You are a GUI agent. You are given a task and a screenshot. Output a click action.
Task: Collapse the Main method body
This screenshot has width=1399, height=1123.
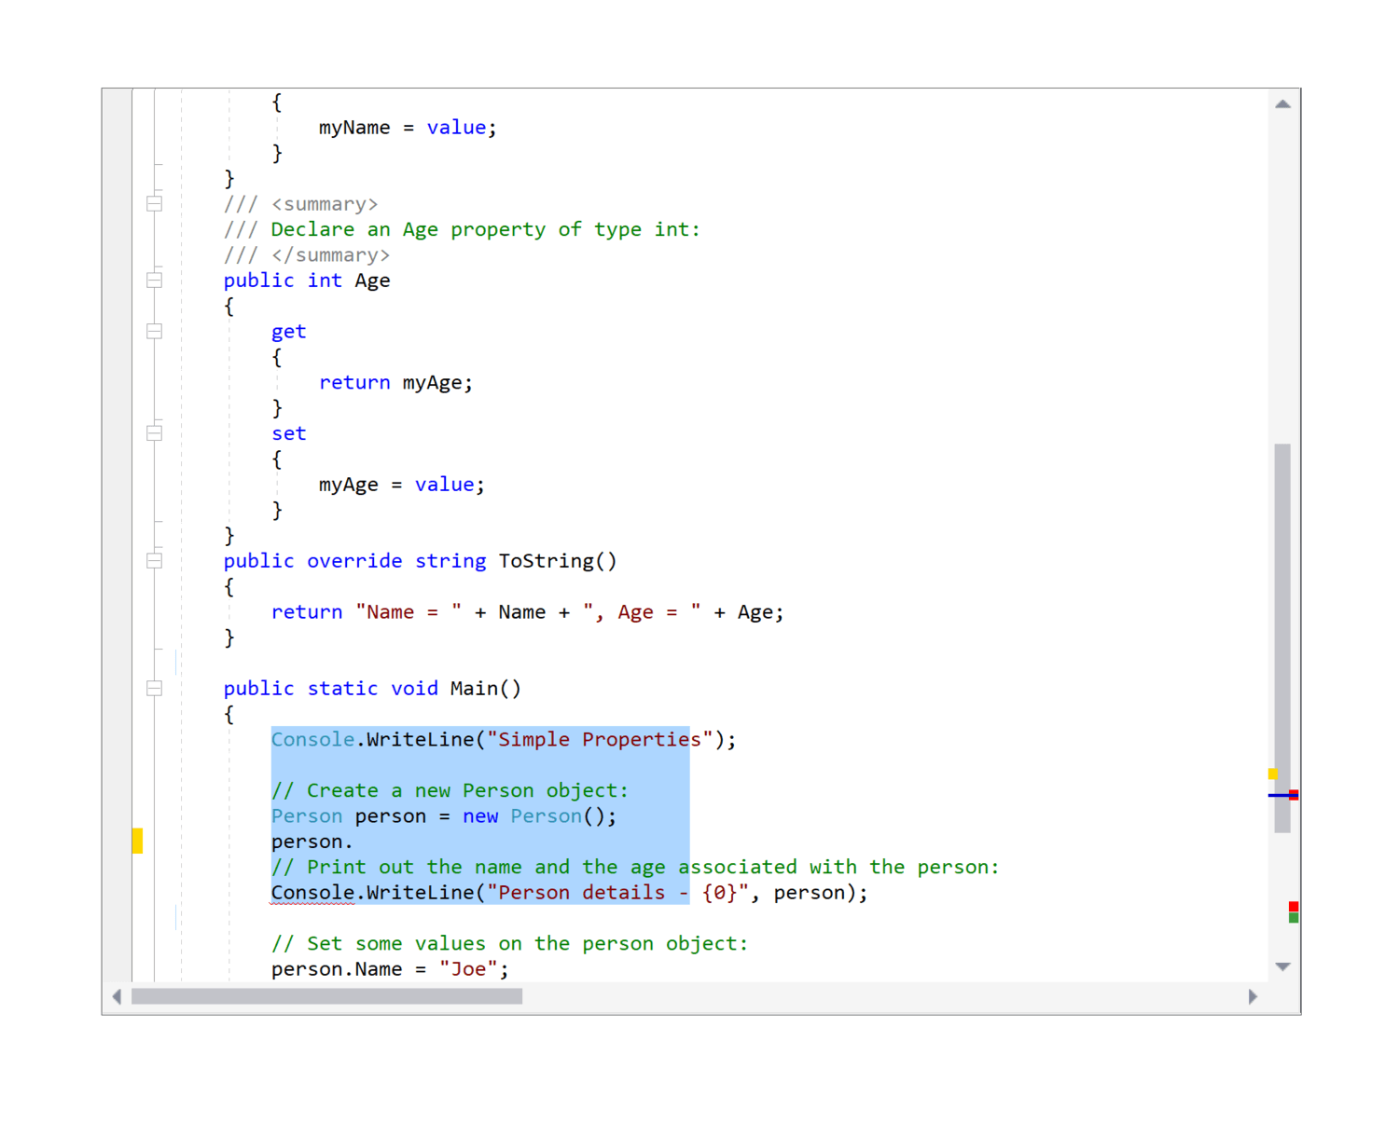coord(154,688)
